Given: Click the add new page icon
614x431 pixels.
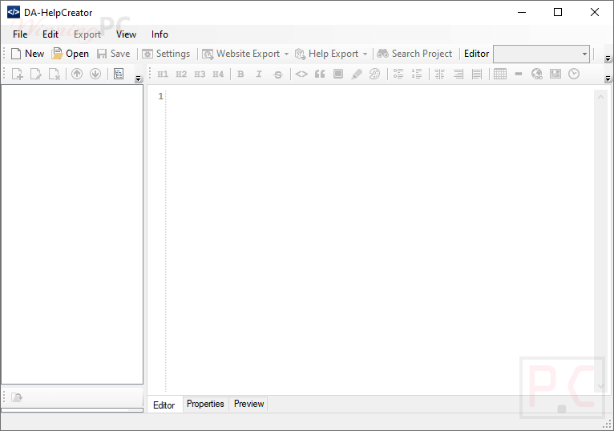Looking at the screenshot, I should [17, 74].
